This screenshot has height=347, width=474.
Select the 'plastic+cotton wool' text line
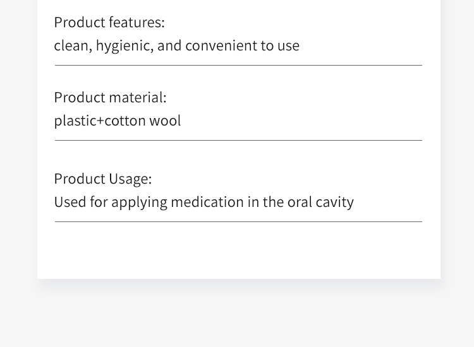(x=118, y=121)
